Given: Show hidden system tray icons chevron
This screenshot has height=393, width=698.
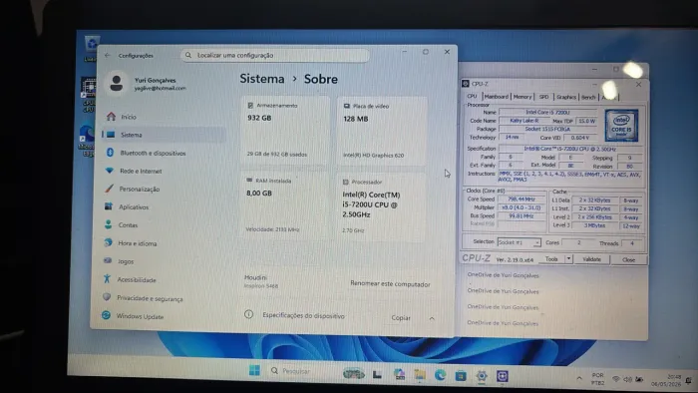Looking at the screenshot, I should coord(579,378).
